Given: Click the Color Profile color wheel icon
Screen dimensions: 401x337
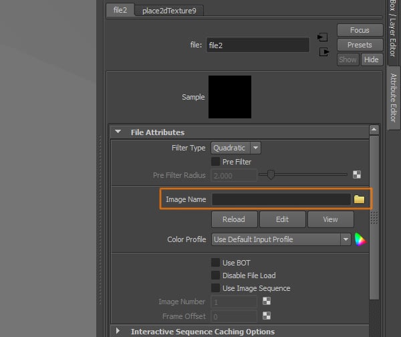Looking at the screenshot, I should click(360, 239).
